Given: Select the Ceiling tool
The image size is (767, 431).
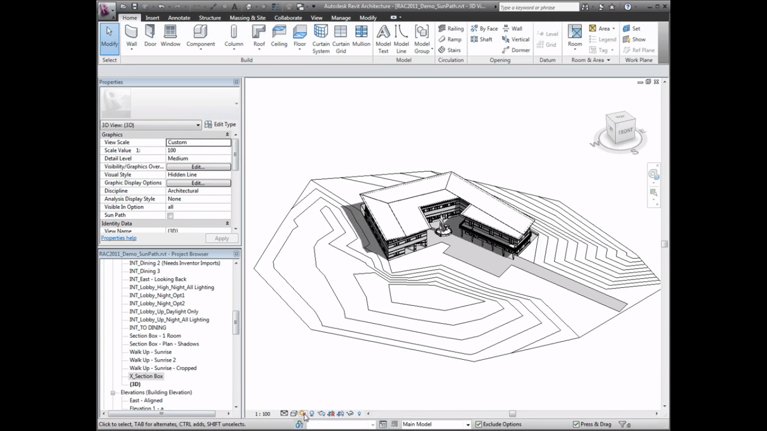Looking at the screenshot, I should 279,36.
